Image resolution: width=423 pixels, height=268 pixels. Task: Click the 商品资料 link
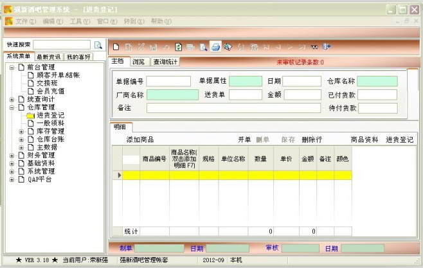(x=364, y=139)
